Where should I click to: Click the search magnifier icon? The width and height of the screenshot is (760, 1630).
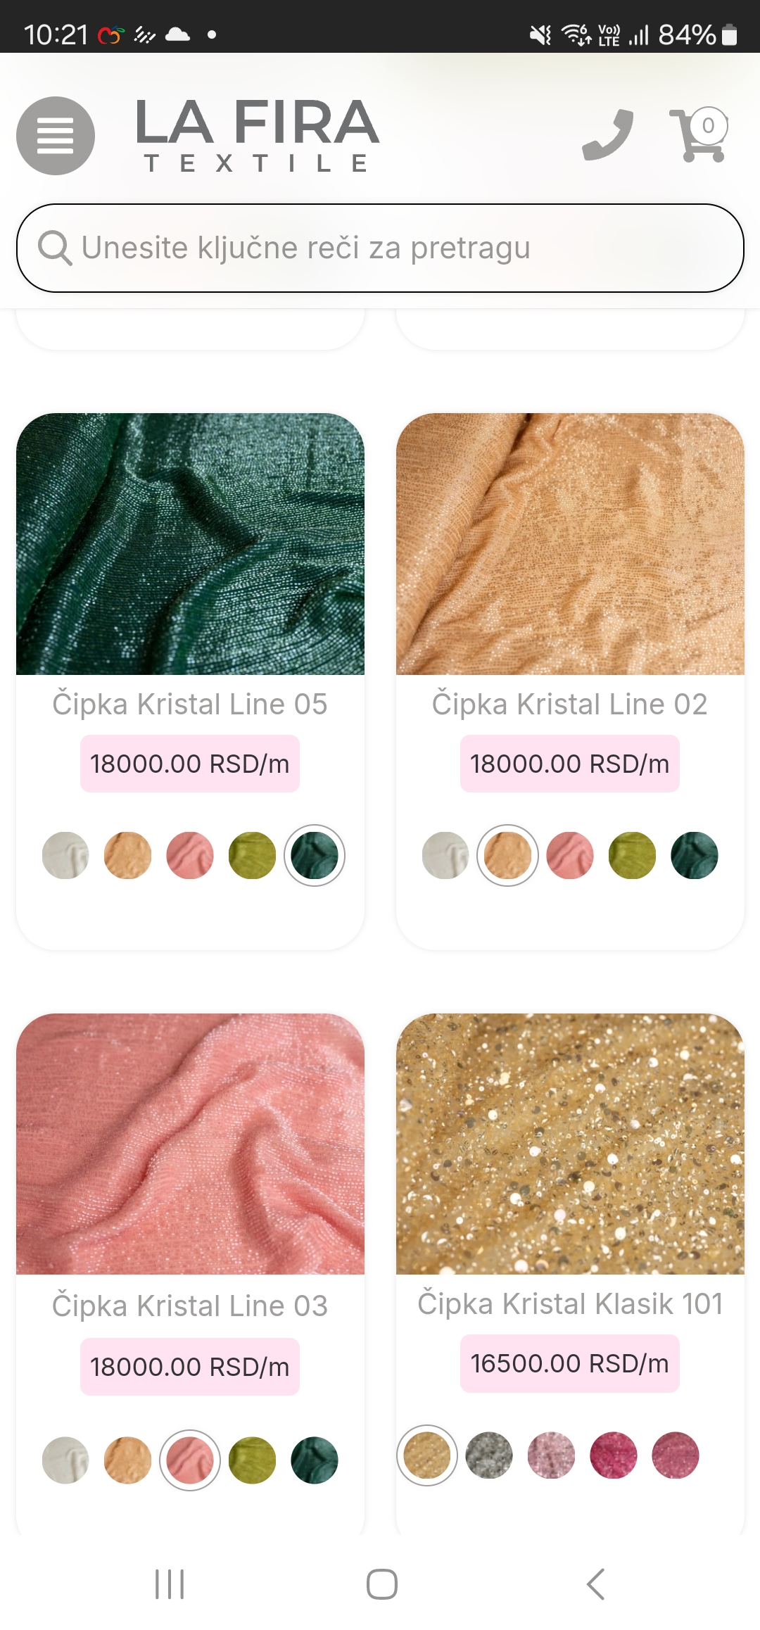point(55,248)
